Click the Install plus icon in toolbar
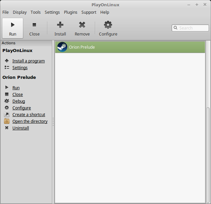 [60, 25]
